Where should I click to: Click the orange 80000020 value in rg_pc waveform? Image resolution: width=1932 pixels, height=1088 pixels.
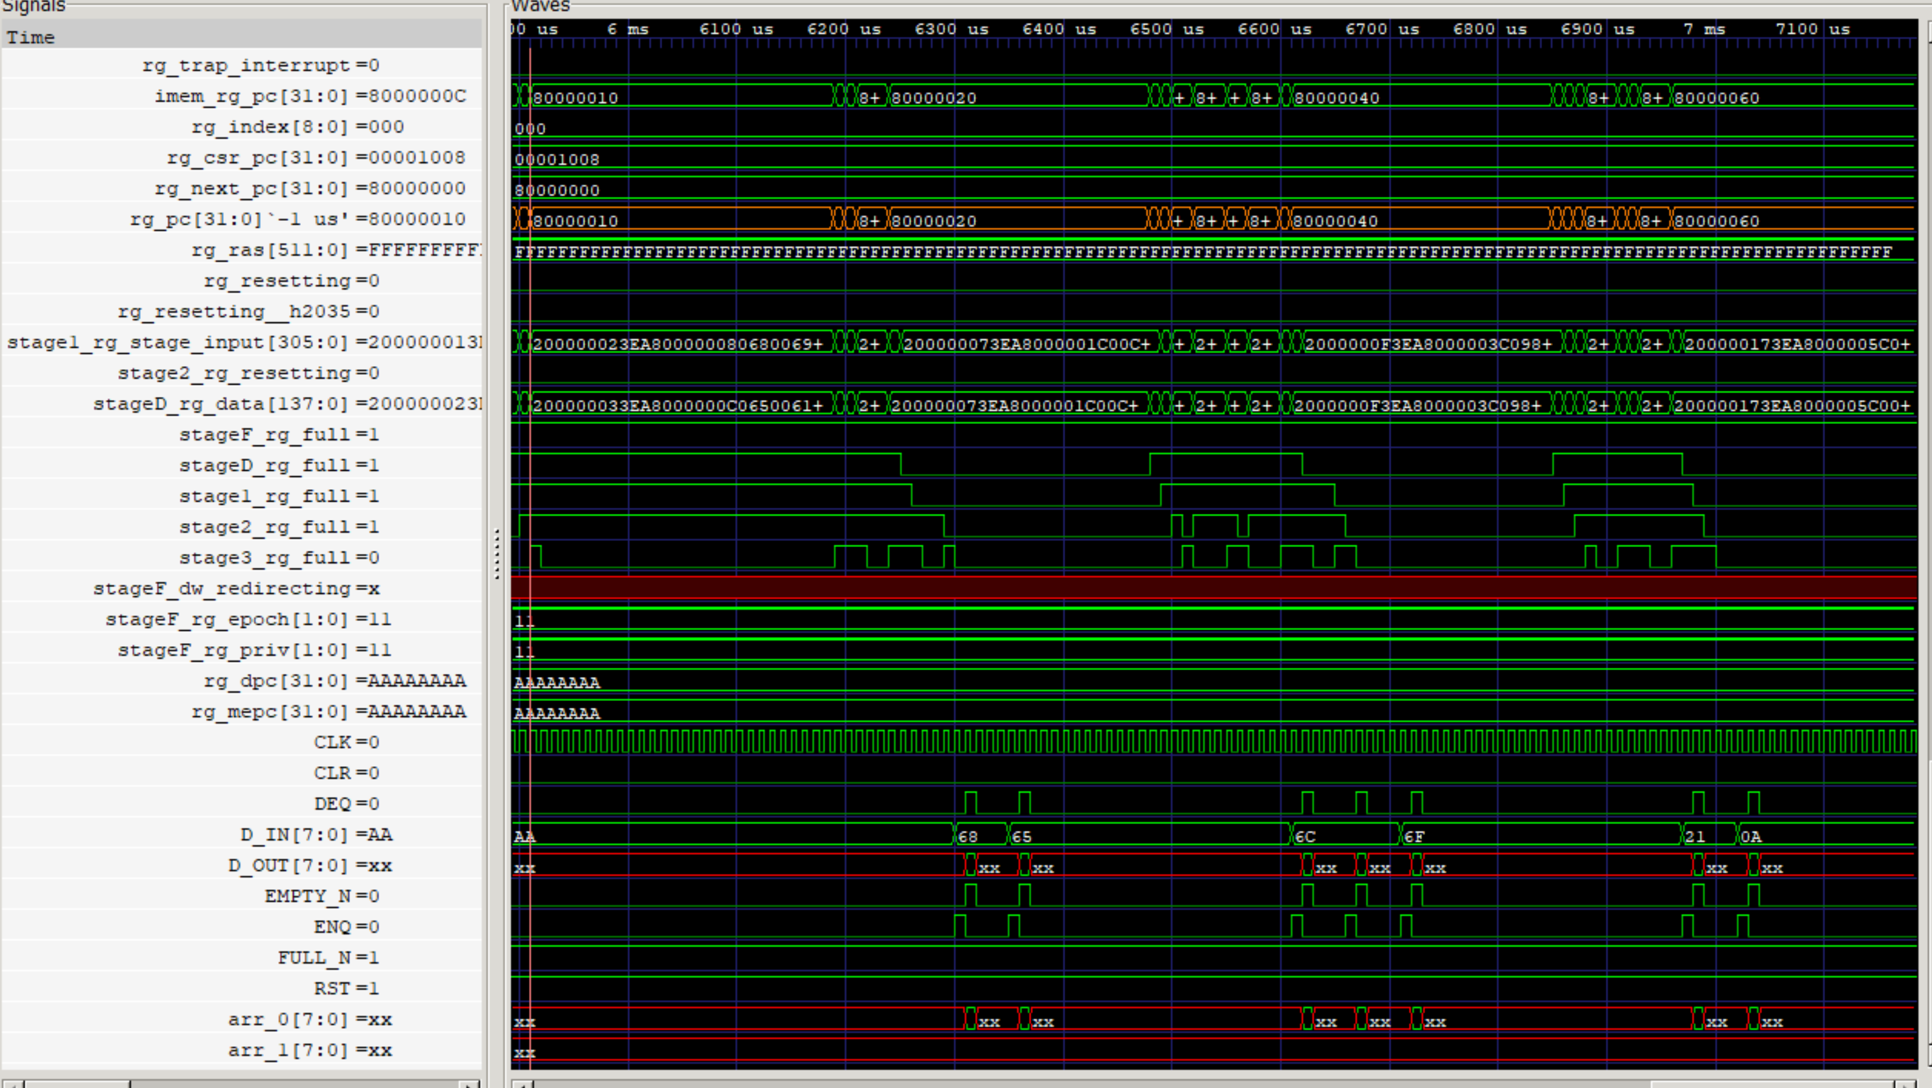[x=934, y=222]
